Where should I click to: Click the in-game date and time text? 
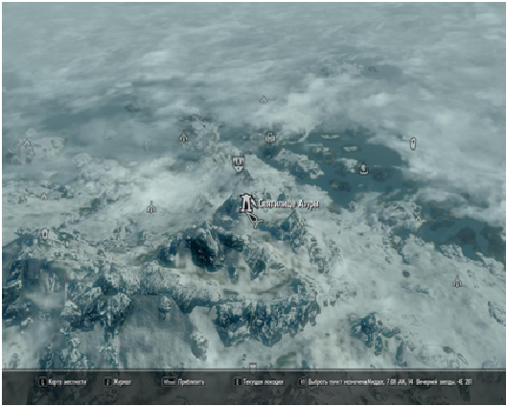pos(421,382)
